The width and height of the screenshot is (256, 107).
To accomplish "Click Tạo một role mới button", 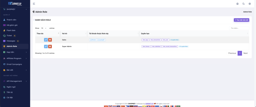I will click(x=241, y=20).
